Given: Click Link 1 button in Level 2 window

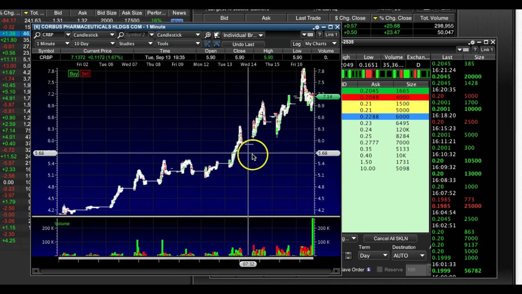Looking at the screenshot, I should [487, 50].
